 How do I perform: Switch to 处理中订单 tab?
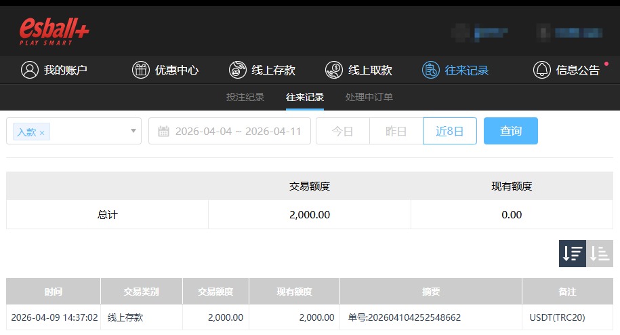tap(369, 97)
